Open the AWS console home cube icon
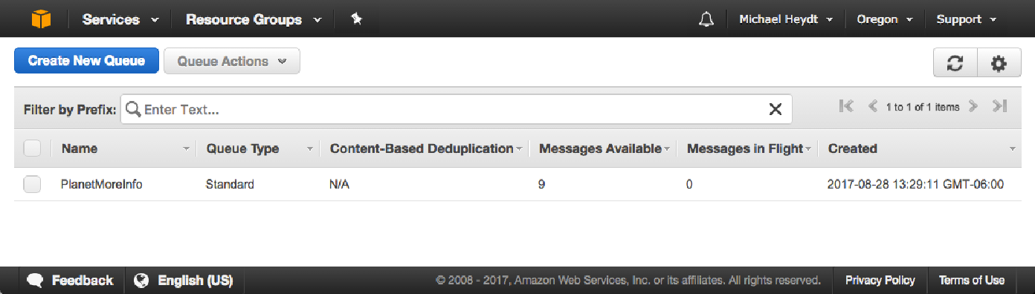Screen dimensions: 1035x294 [x=41, y=19]
